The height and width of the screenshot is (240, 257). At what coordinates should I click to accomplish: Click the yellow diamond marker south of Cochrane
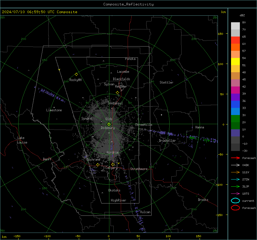pos(98,165)
